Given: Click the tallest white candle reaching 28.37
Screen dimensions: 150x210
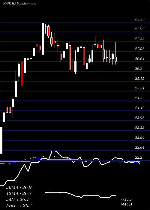Looking at the screenshot, I should (x=43, y=39).
